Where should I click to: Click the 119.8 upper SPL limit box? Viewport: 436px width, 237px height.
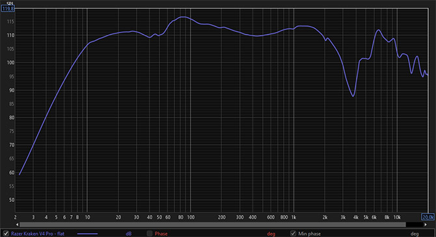coord(8,8)
